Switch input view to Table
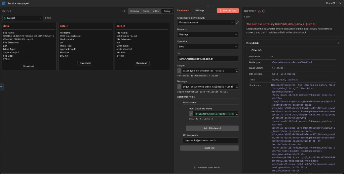 click(146, 11)
